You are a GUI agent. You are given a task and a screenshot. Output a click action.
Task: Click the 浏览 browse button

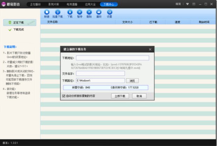coord(132,81)
